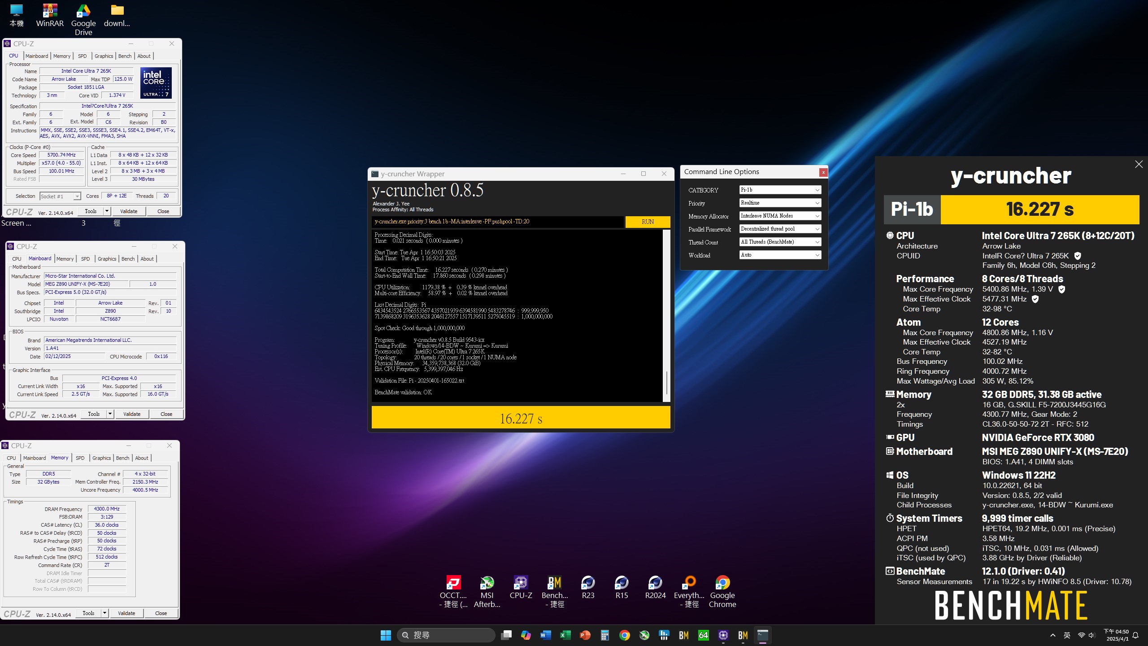Image resolution: width=1148 pixels, height=646 pixels.
Task: Click the Core Speed value 5700.74 MHz
Action: 61,155
